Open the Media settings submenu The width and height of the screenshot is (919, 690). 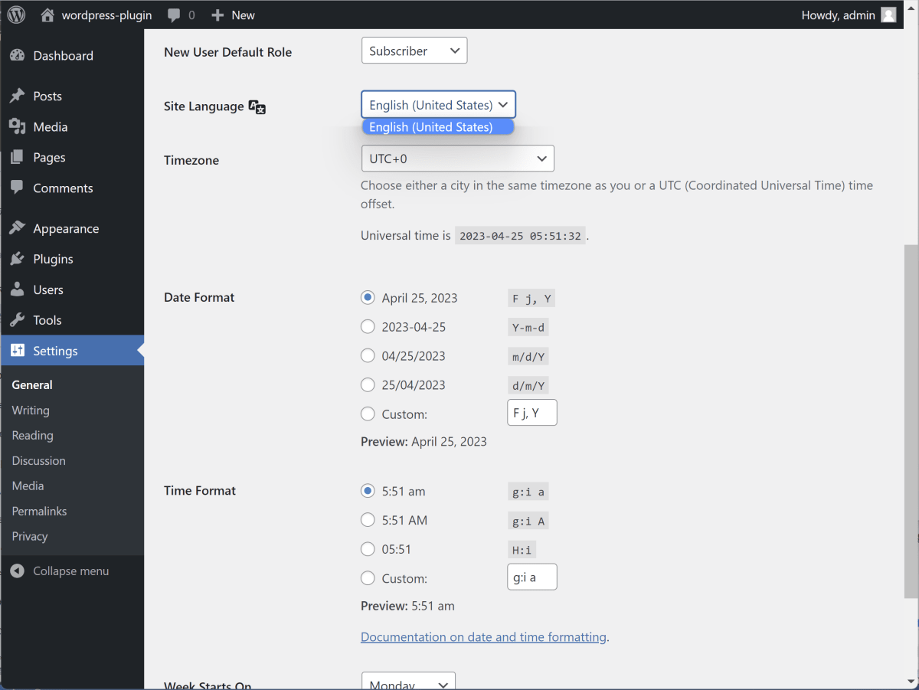point(28,486)
